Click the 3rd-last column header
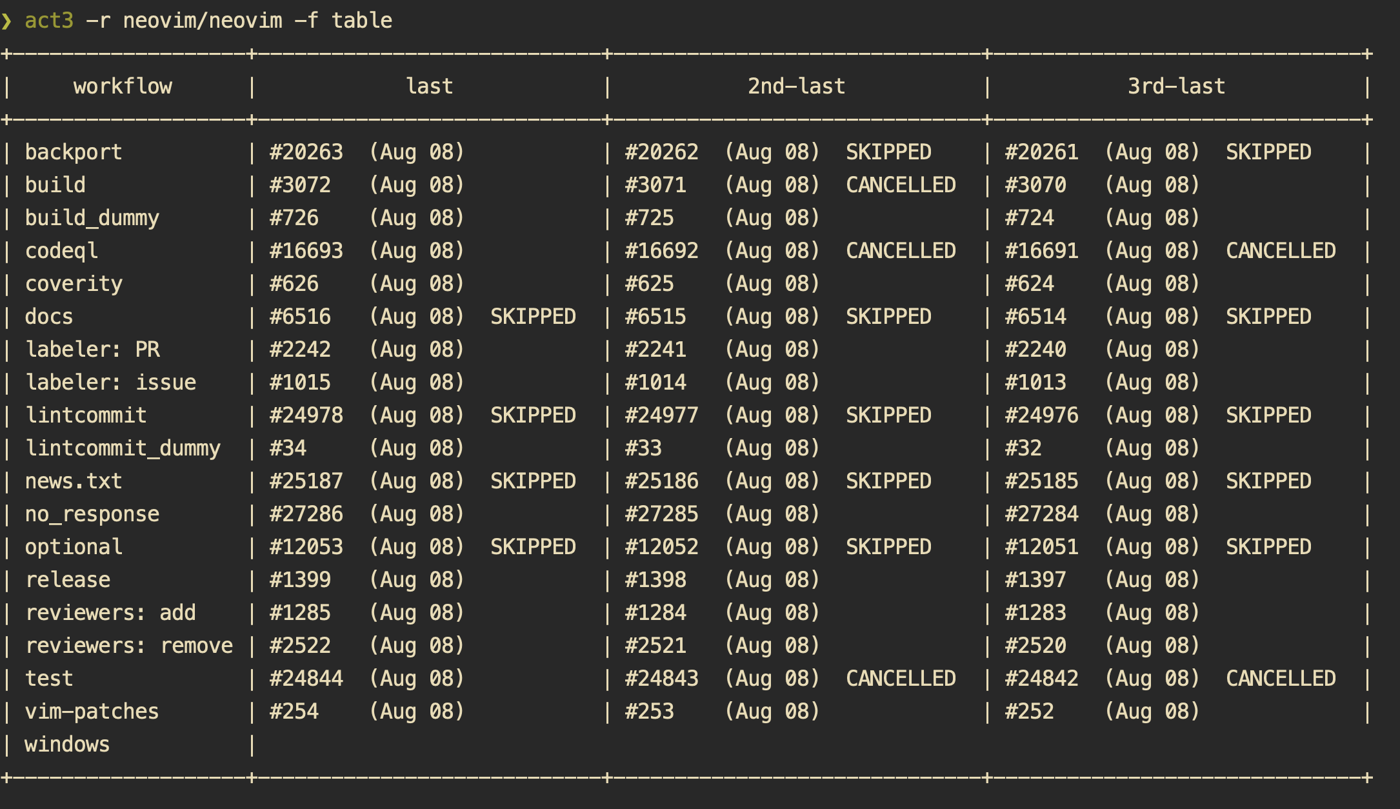Viewport: 1400px width, 809px height. [1175, 86]
